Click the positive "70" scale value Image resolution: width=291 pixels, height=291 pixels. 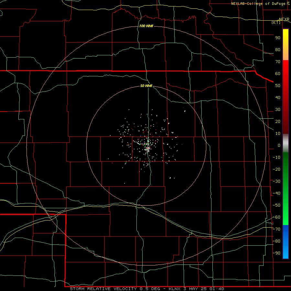coord(278,62)
